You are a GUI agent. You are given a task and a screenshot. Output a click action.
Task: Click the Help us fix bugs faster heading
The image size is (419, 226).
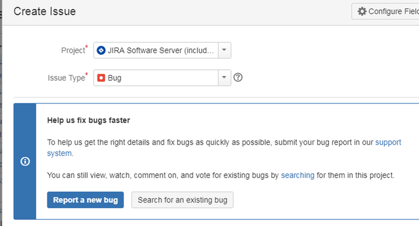[88, 120]
